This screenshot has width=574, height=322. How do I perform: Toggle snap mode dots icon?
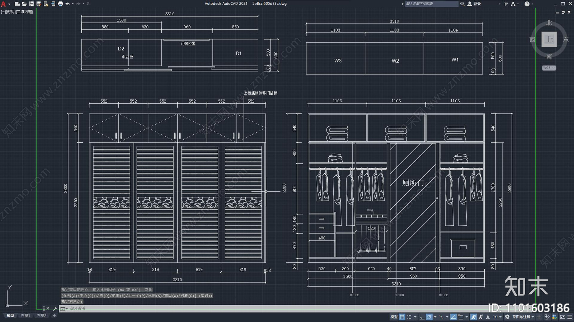[409, 317]
